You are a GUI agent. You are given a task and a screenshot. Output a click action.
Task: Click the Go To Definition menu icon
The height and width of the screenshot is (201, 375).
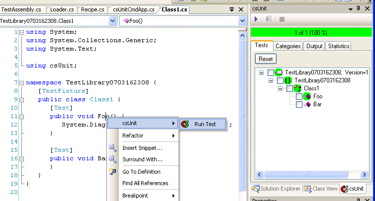tap(112, 172)
